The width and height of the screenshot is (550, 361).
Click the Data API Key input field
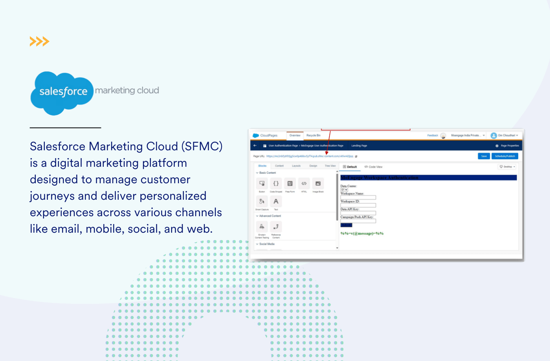358,213
